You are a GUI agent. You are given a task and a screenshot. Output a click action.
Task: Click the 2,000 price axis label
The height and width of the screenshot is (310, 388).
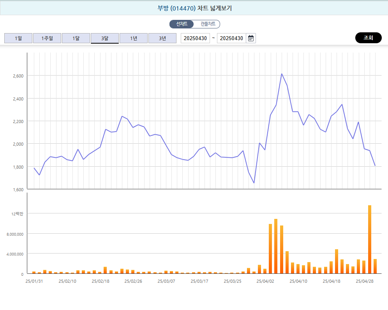click(x=18, y=144)
